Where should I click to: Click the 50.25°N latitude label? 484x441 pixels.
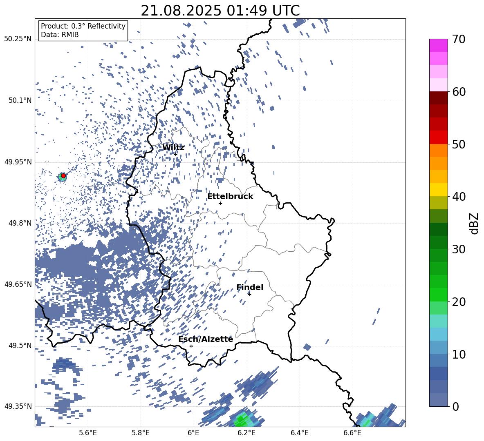[x=18, y=39]
